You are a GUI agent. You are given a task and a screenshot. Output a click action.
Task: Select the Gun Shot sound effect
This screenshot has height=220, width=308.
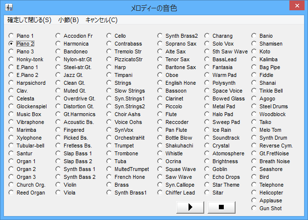(x=254, y=208)
